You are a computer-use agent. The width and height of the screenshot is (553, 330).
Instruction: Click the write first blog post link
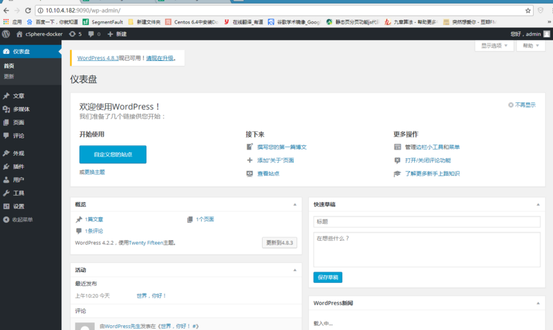[282, 147]
